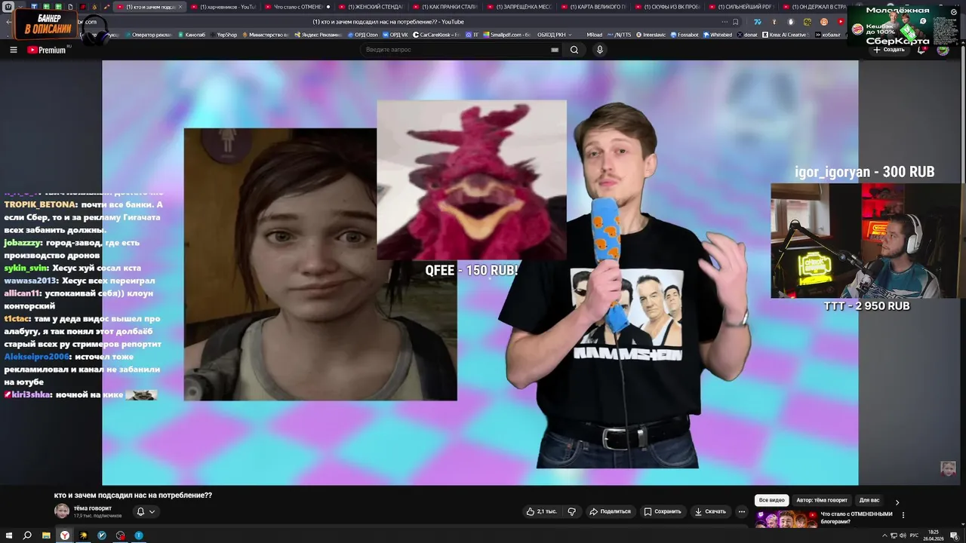Switch to the СКУФЫ ИЗ ВК tab
This screenshot has width=966, height=543.
(667, 7)
